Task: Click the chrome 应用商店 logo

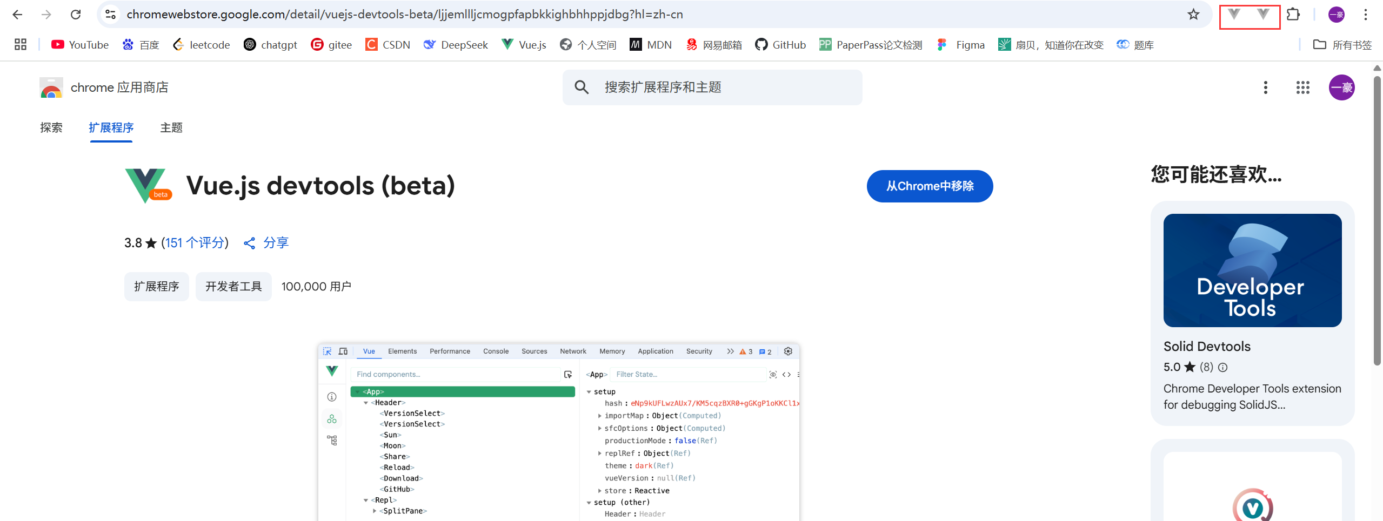Action: pos(104,87)
